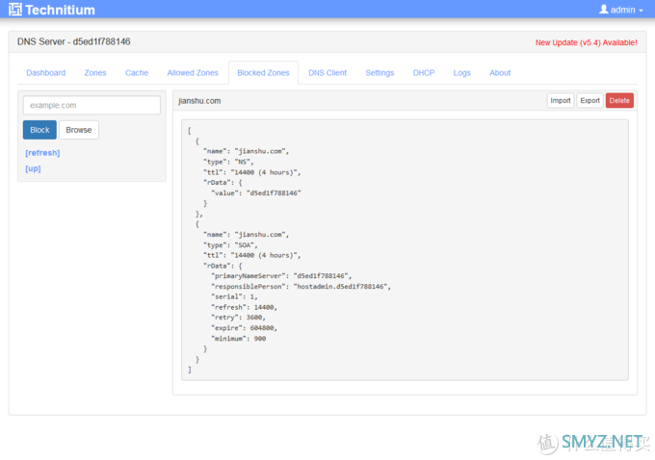The image size is (655, 460).
Task: Open the admin user dropdown
Action: 621,10
